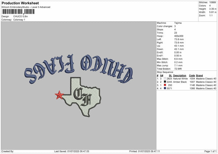Click the CF monogram inside the Texas shape
Viewport: 218px width, 154px height.
click(x=82, y=97)
